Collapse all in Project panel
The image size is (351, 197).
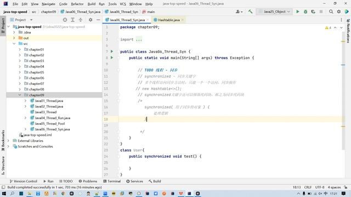pyautogui.click(x=81, y=20)
